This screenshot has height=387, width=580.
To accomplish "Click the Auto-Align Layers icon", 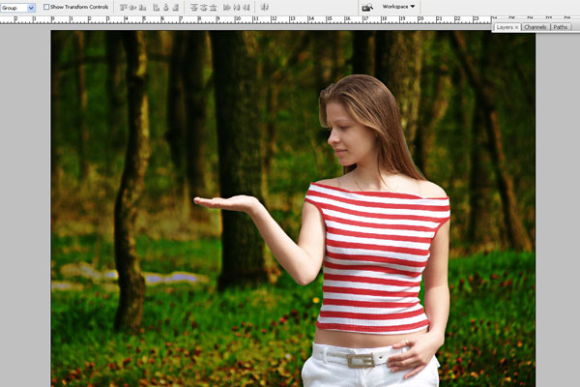I will click(265, 7).
